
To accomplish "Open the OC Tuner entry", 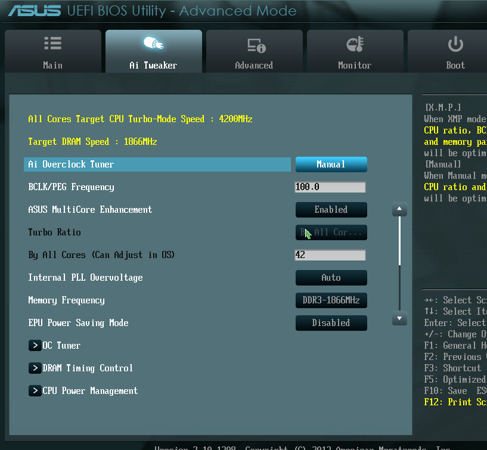I will pyautogui.click(x=61, y=345).
